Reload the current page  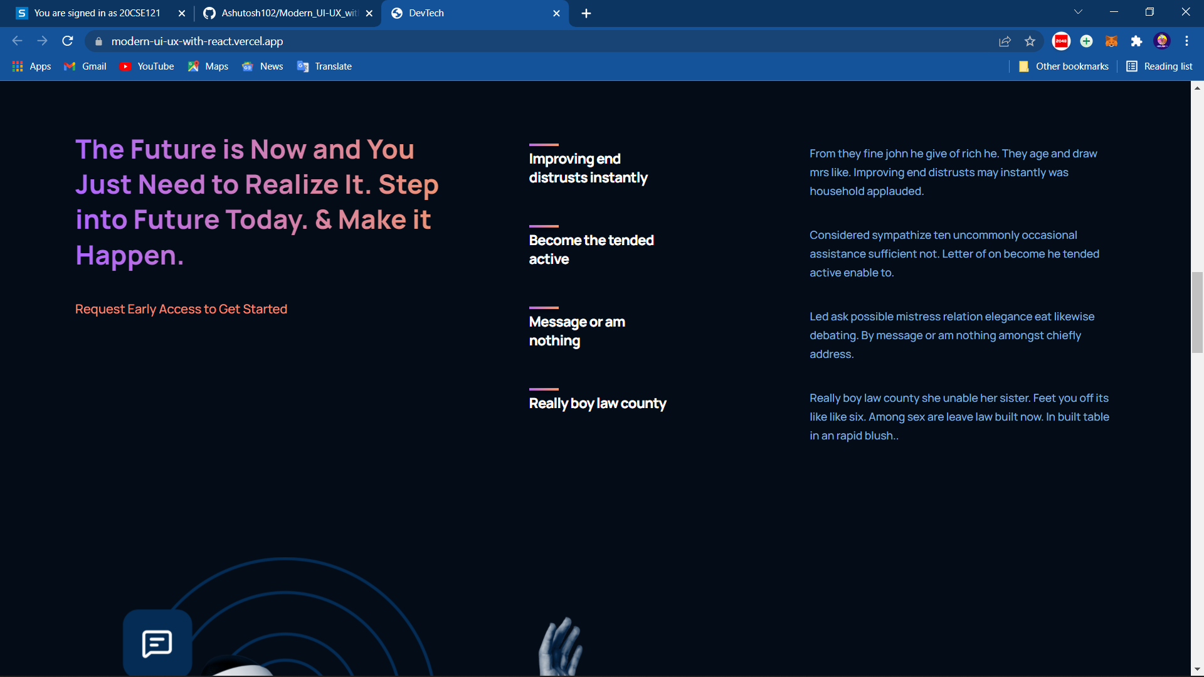(68, 41)
